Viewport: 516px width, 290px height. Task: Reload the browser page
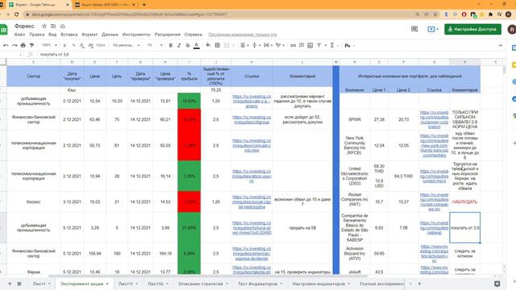16,14
